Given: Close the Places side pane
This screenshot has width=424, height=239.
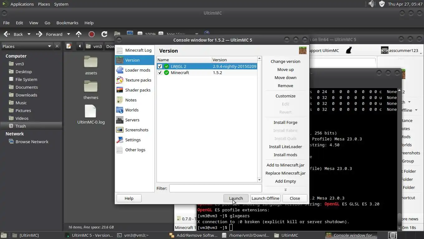Looking at the screenshot, I should (x=57, y=46).
